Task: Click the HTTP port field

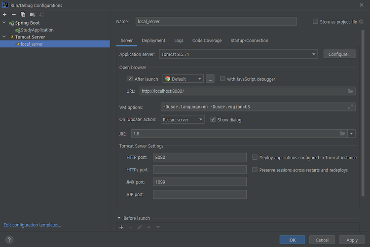Action: click(x=200, y=157)
